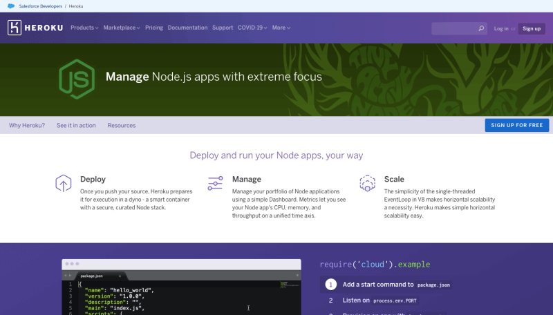Screen dimensions: 553x315
Task: Click the "main": "index.js" code line
Action: (115, 308)
